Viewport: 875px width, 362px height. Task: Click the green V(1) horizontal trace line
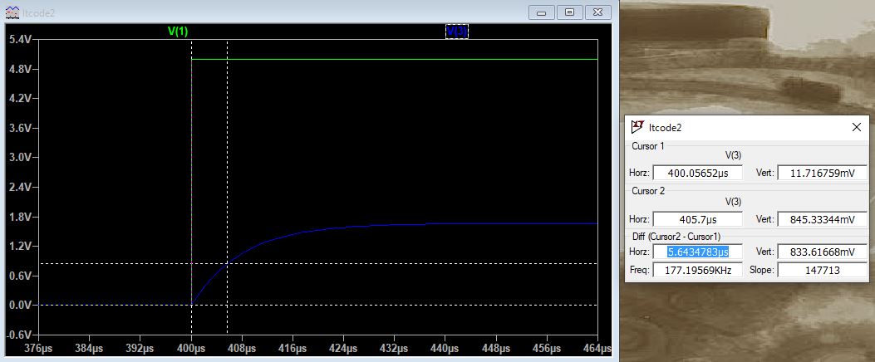point(399,60)
